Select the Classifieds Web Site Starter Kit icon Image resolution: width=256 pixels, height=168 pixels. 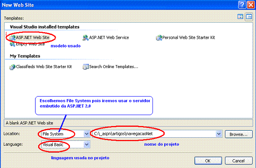tap(13, 67)
